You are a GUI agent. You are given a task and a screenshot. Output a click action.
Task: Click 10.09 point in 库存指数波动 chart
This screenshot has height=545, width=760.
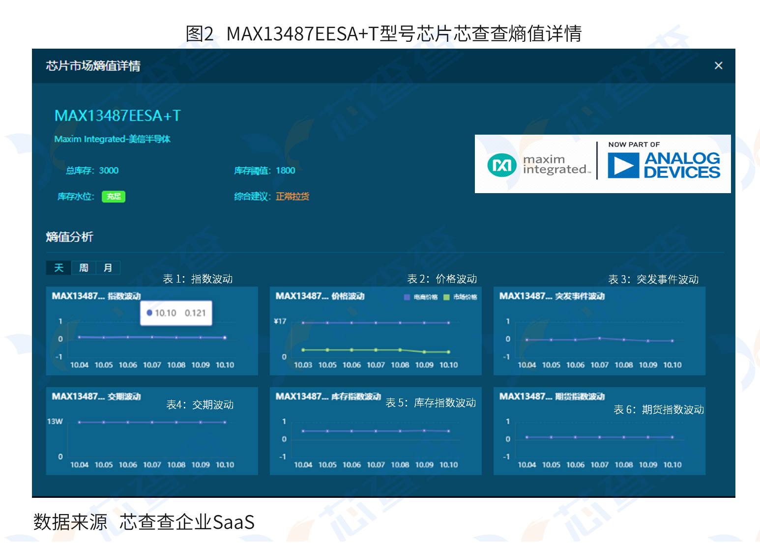[x=424, y=430]
